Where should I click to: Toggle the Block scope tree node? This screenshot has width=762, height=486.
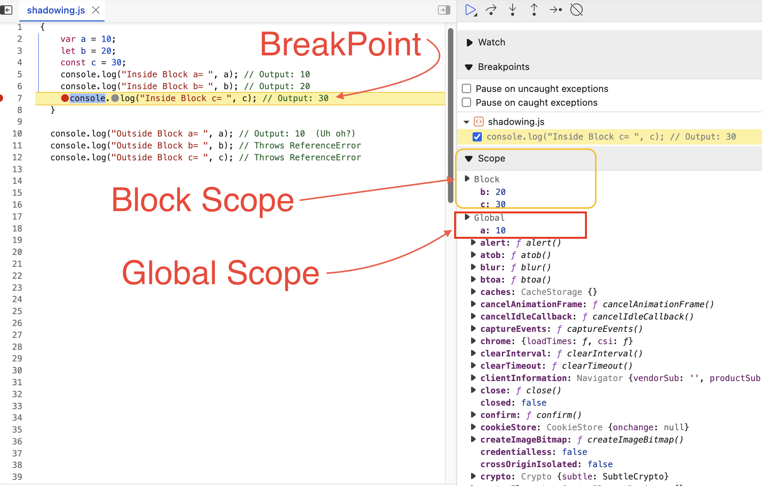tap(467, 178)
